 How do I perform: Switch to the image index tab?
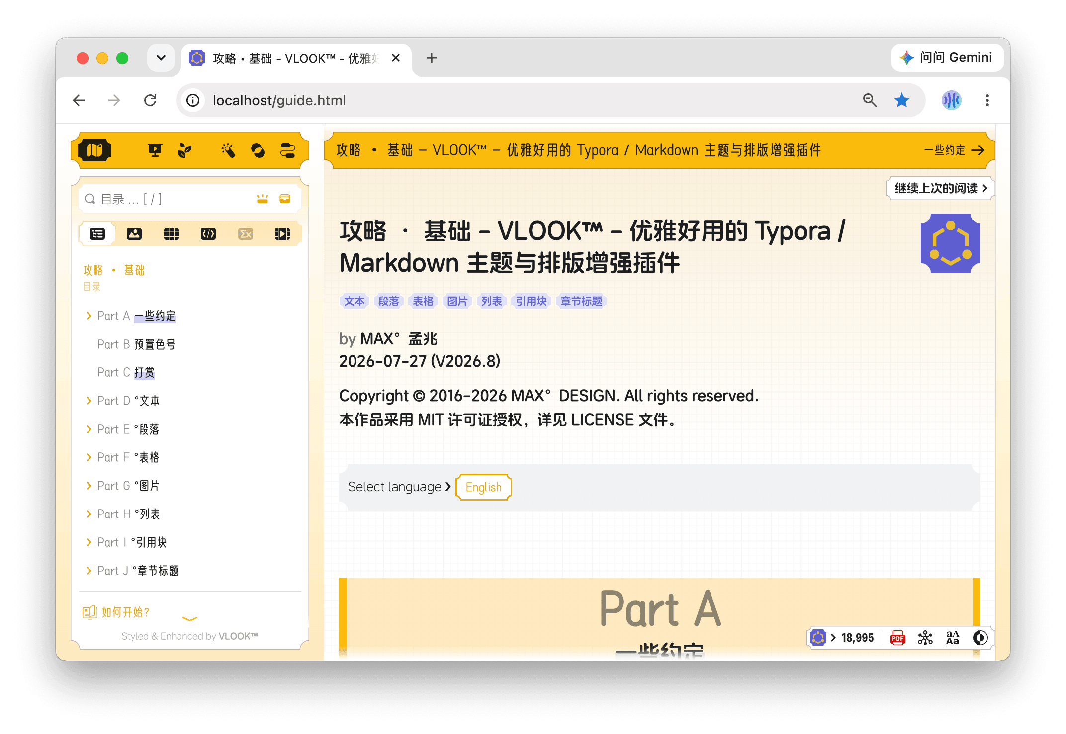tap(134, 234)
